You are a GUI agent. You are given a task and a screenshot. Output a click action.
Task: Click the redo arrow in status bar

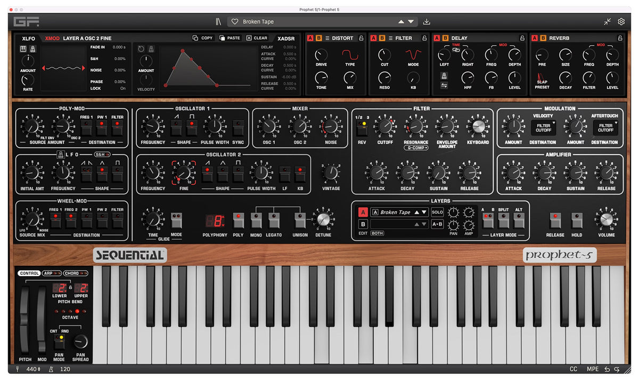pos(617,369)
